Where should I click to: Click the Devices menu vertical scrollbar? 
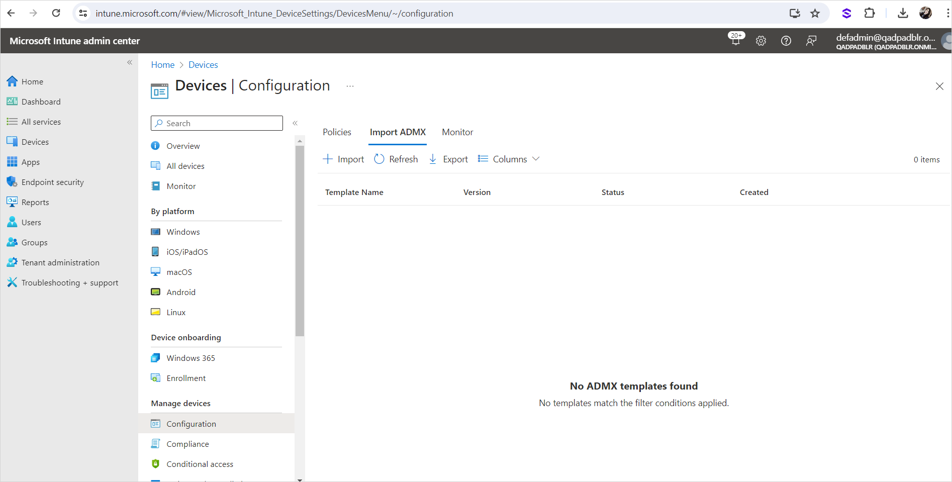(300, 241)
